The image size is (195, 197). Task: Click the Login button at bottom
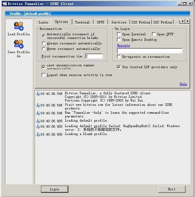(55, 189)
